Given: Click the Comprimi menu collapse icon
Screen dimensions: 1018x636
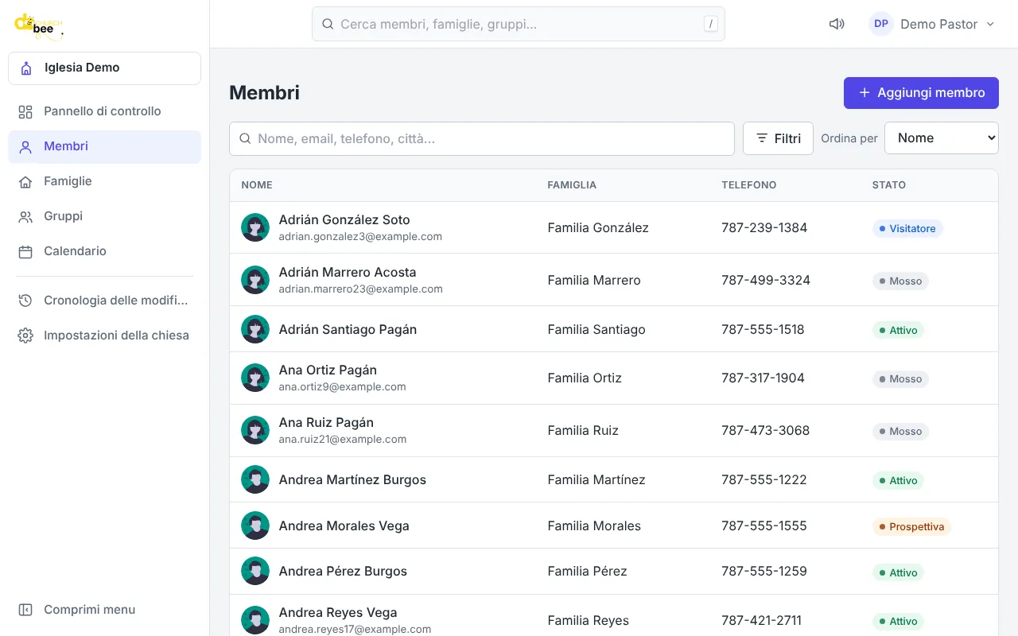Looking at the screenshot, I should pyautogui.click(x=25, y=610).
